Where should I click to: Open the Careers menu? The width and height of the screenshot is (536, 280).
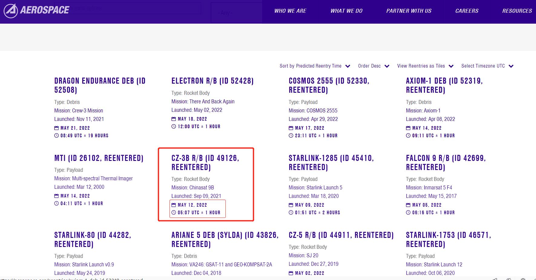coord(467,11)
